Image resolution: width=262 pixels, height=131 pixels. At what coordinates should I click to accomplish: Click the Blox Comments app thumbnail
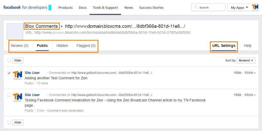[15, 31]
